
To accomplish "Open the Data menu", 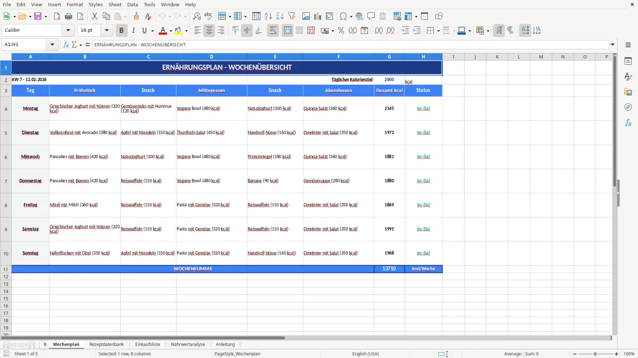I will [132, 4].
